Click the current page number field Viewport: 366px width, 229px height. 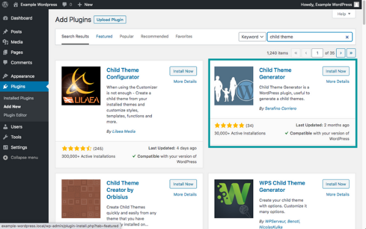coord(317,53)
